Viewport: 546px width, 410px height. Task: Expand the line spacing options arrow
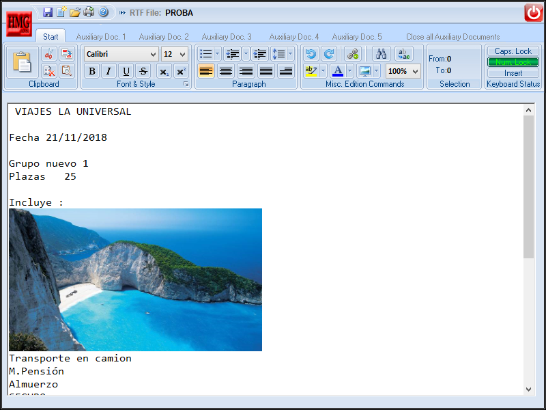click(x=291, y=54)
